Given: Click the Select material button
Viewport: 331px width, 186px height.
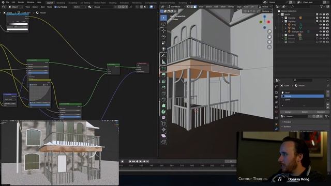Looking at the screenshot, I should click(x=305, y=112).
